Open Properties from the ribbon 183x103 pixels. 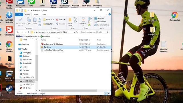pyautogui.click(x=83, y=22)
